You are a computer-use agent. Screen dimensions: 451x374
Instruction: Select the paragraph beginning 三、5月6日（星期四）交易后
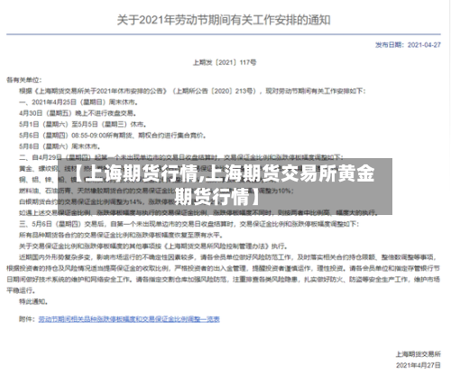point(189,224)
